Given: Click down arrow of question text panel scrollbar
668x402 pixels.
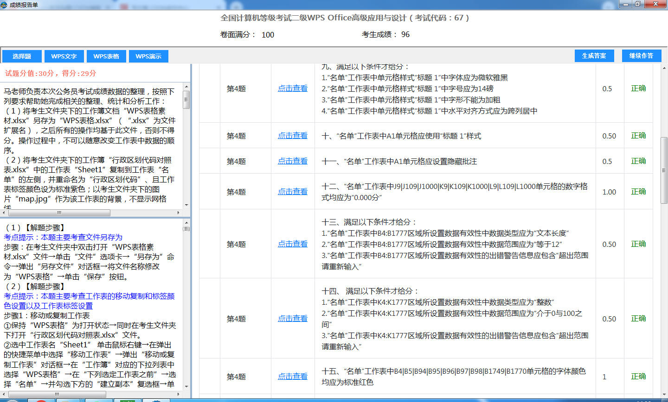Looking at the screenshot, I should pyautogui.click(x=186, y=205).
